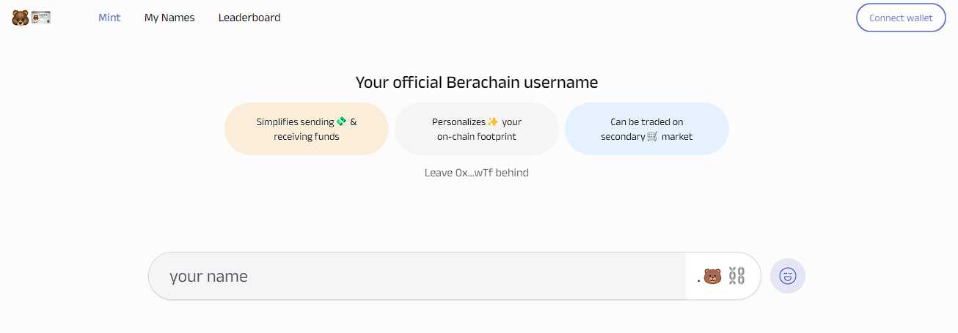The width and height of the screenshot is (958, 333).
Task: Click the money emoji in the sending pill
Action: pyautogui.click(x=341, y=121)
